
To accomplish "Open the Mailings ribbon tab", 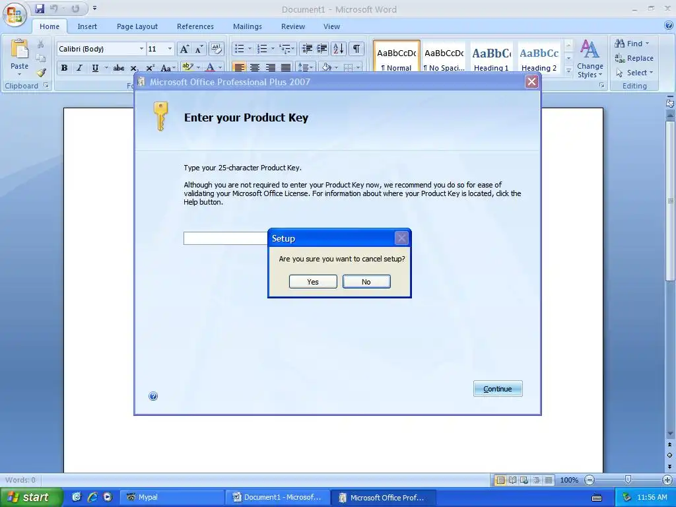I will pyautogui.click(x=248, y=26).
